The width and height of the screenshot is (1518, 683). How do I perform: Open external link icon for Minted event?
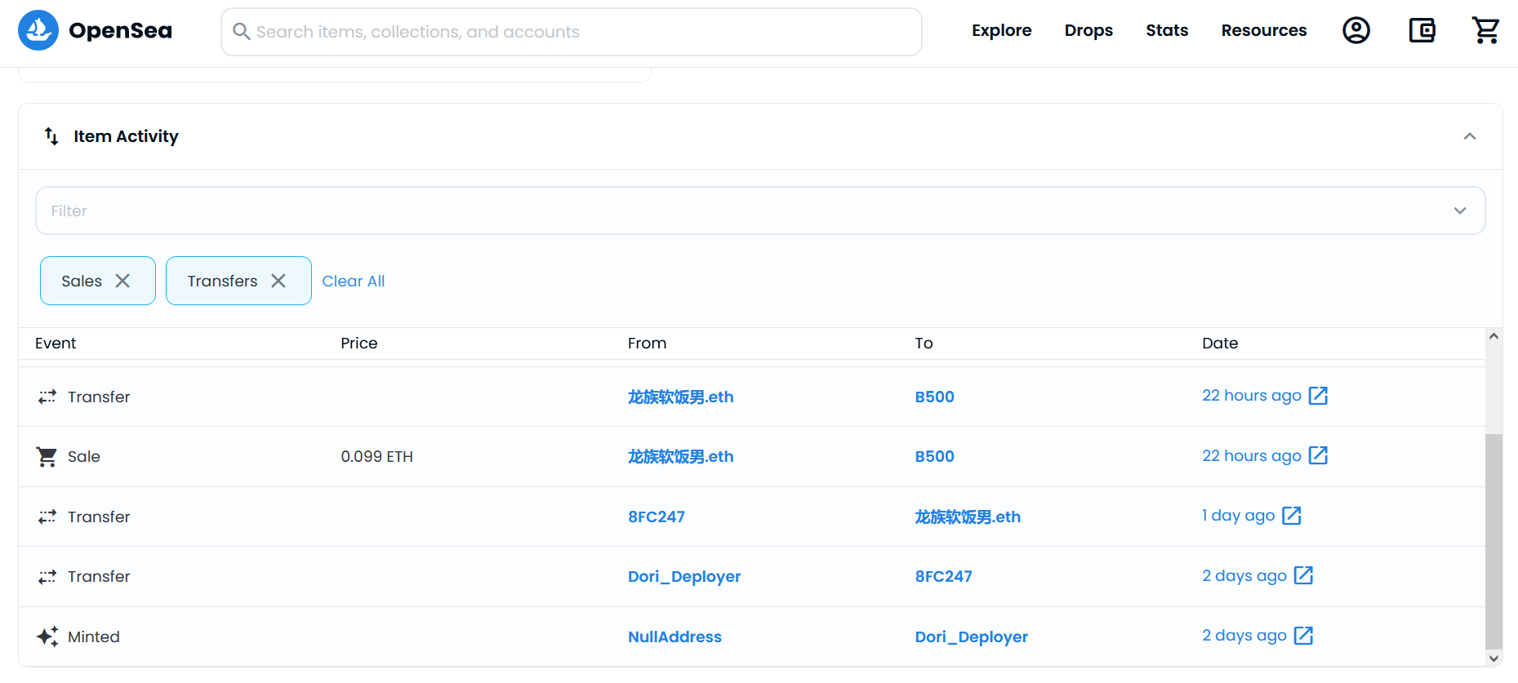(x=1303, y=636)
